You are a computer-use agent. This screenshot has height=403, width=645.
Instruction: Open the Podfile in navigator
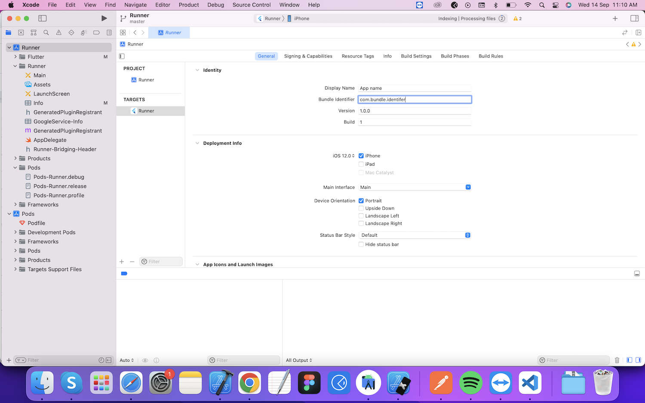click(36, 223)
